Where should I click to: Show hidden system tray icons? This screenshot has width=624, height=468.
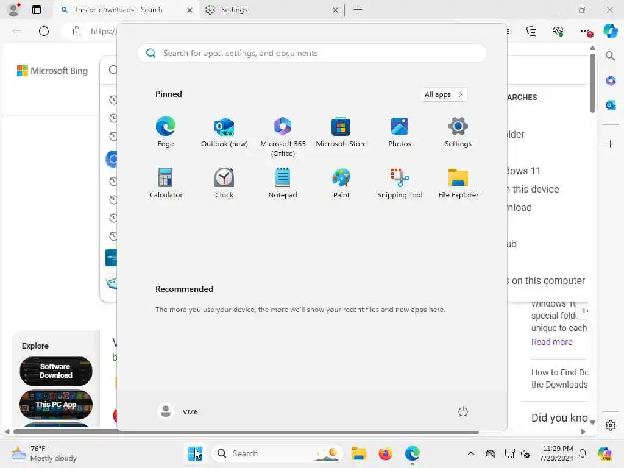(471, 453)
